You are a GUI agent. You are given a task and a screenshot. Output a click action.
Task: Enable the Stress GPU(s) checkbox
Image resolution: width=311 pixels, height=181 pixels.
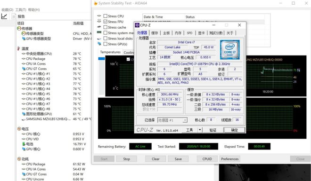pos(106,44)
